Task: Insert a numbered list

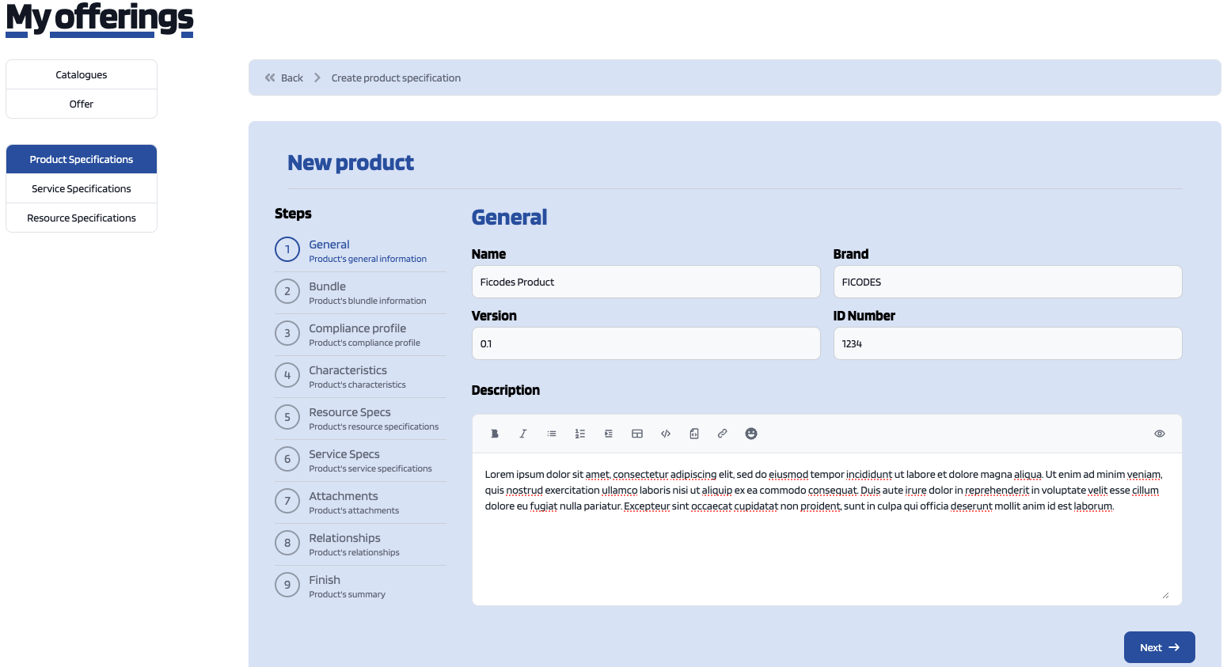Action: point(580,434)
